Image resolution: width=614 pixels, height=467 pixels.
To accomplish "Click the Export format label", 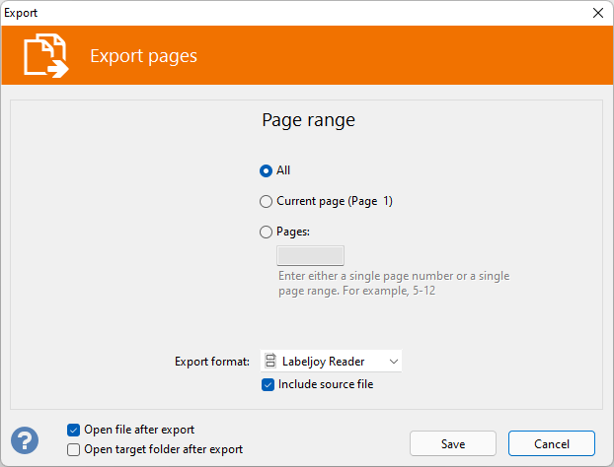I will tap(211, 362).
